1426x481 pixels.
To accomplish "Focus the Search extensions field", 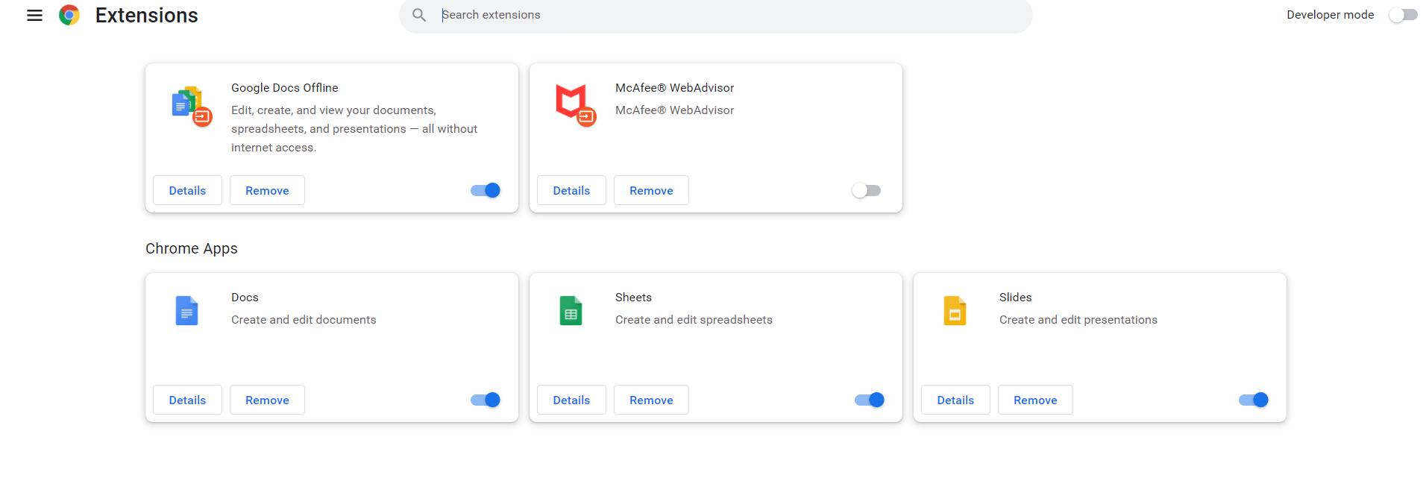I will (x=716, y=15).
